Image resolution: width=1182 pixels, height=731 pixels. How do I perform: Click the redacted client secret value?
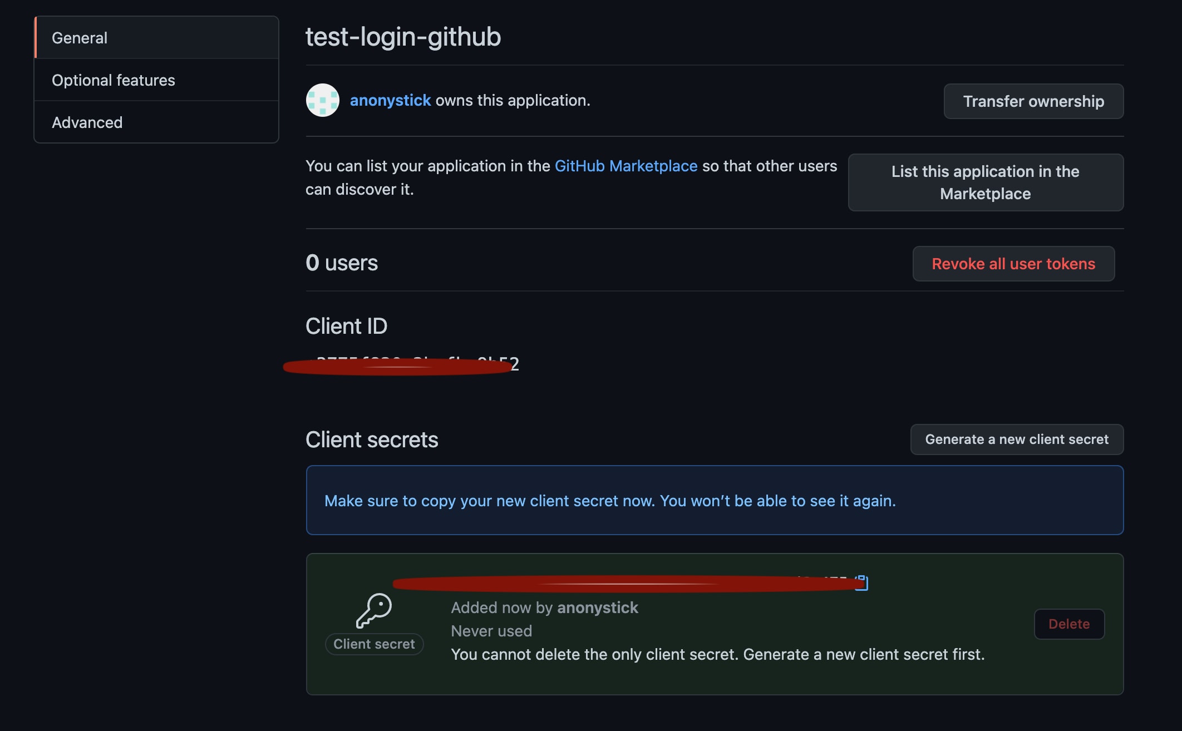(623, 584)
